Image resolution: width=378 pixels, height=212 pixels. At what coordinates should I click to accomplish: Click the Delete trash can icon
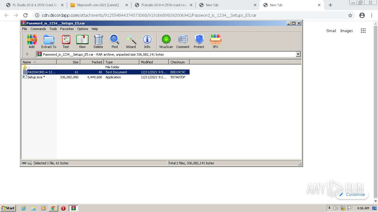(x=98, y=41)
